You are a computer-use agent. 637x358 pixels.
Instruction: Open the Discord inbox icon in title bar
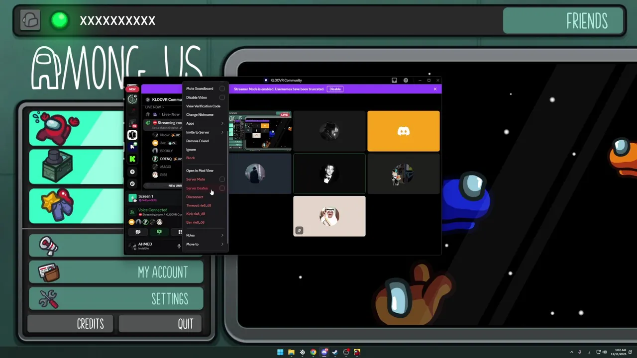tap(394, 80)
